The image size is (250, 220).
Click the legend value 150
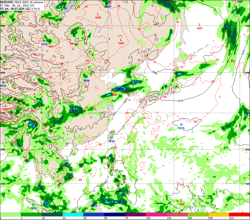click(169, 218)
